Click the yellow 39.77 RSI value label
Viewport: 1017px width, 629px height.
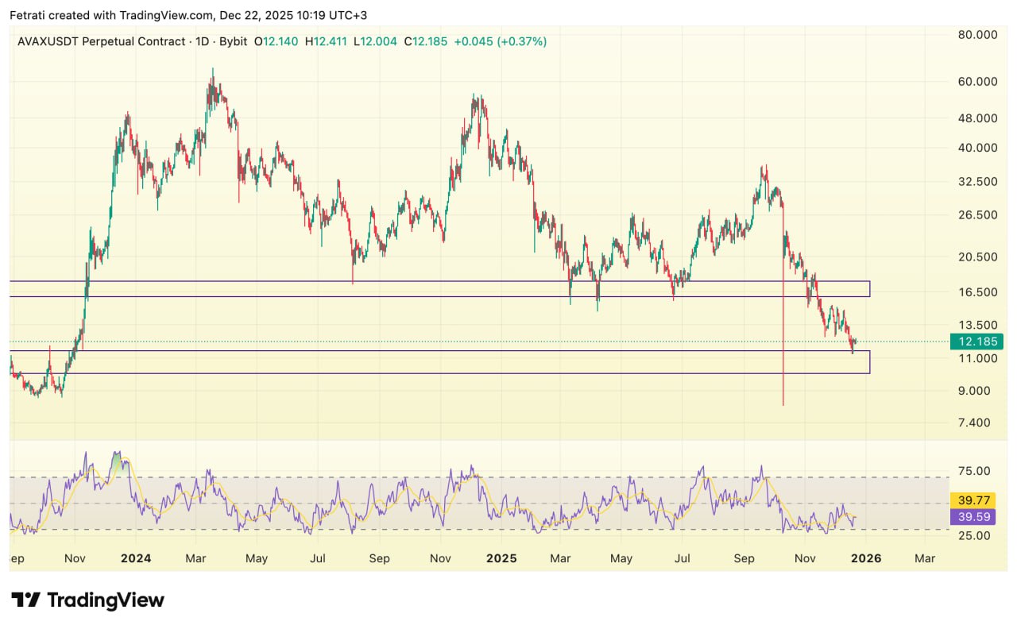coord(973,500)
